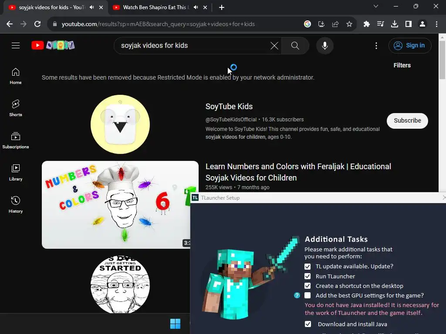Viewport: 446px width, 334px height.
Task: Mute the soyjak videos tab audio icon
Action: pyautogui.click(x=91, y=7)
